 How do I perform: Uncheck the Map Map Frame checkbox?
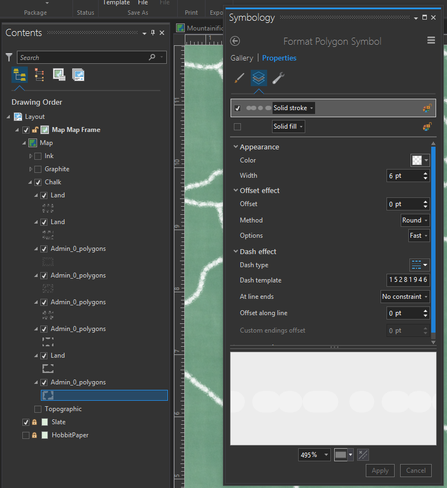[26, 130]
